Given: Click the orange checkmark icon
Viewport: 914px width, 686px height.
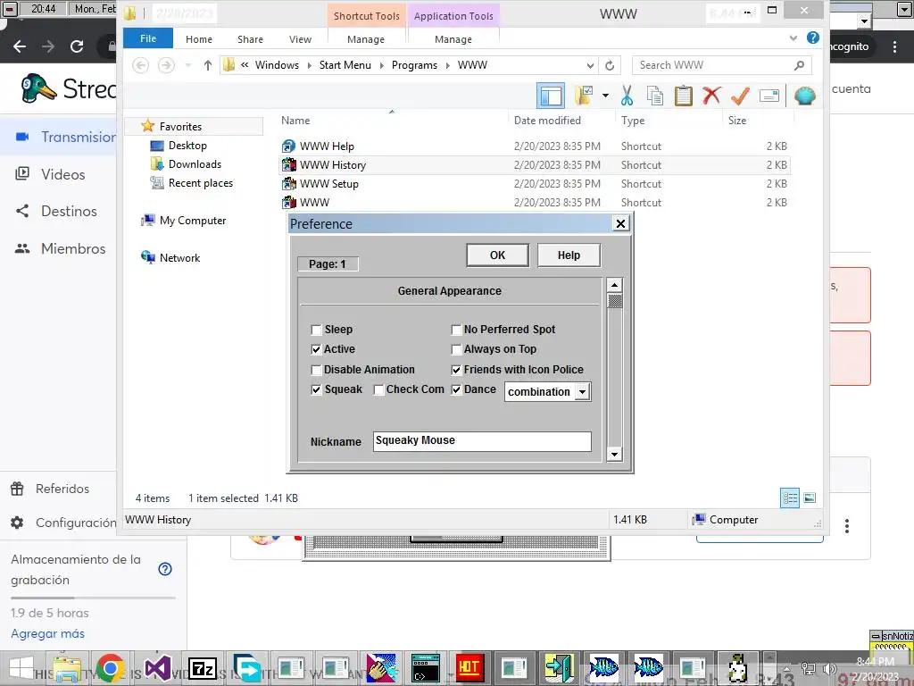Looking at the screenshot, I should tap(740, 96).
